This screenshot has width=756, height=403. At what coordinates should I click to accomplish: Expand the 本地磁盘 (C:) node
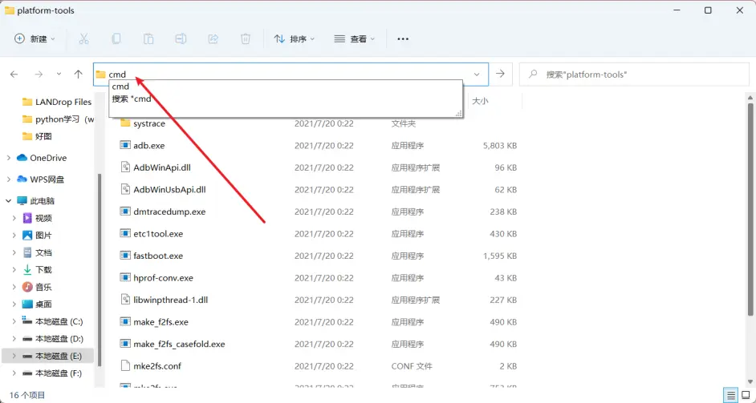pyautogui.click(x=14, y=321)
